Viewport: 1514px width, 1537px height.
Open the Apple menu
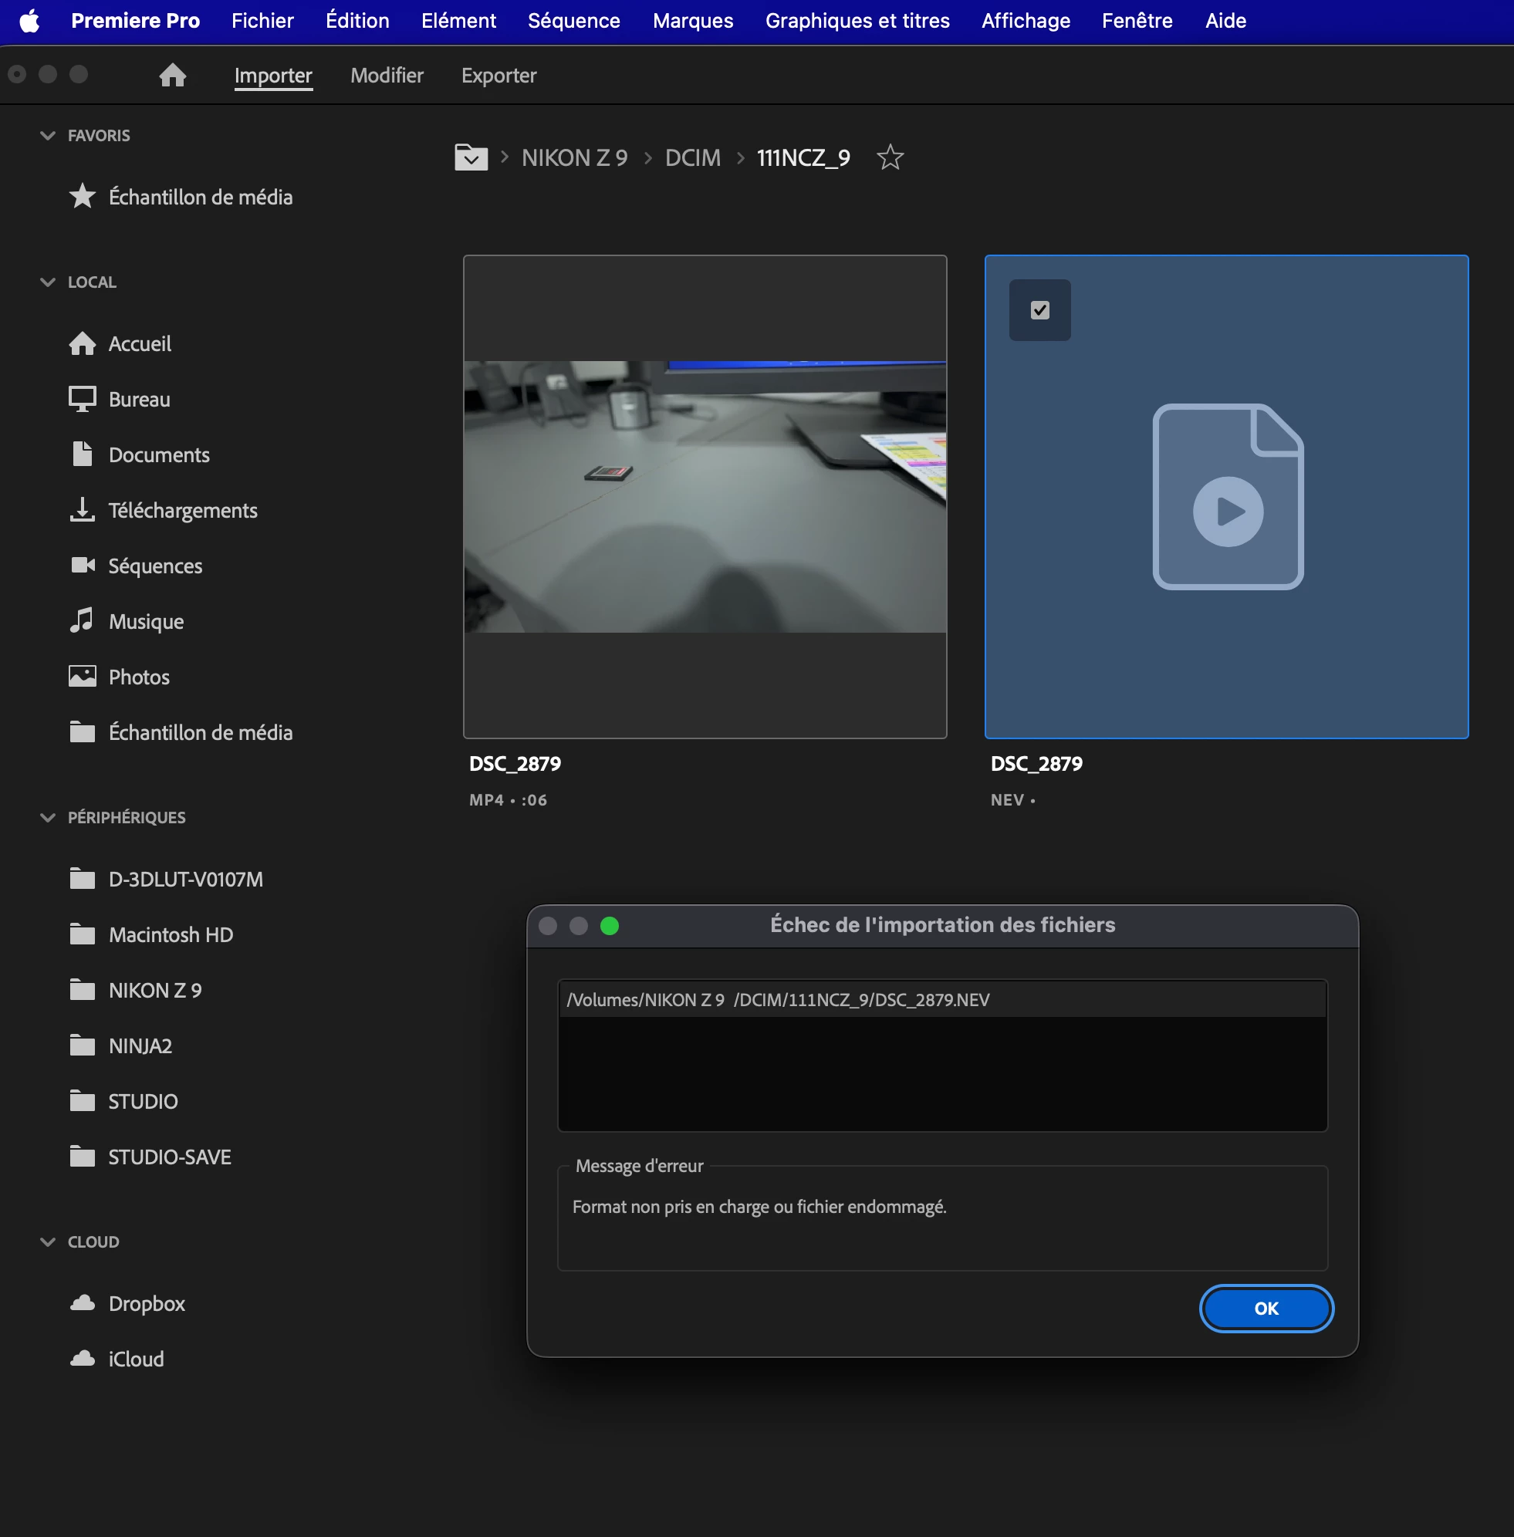29,21
